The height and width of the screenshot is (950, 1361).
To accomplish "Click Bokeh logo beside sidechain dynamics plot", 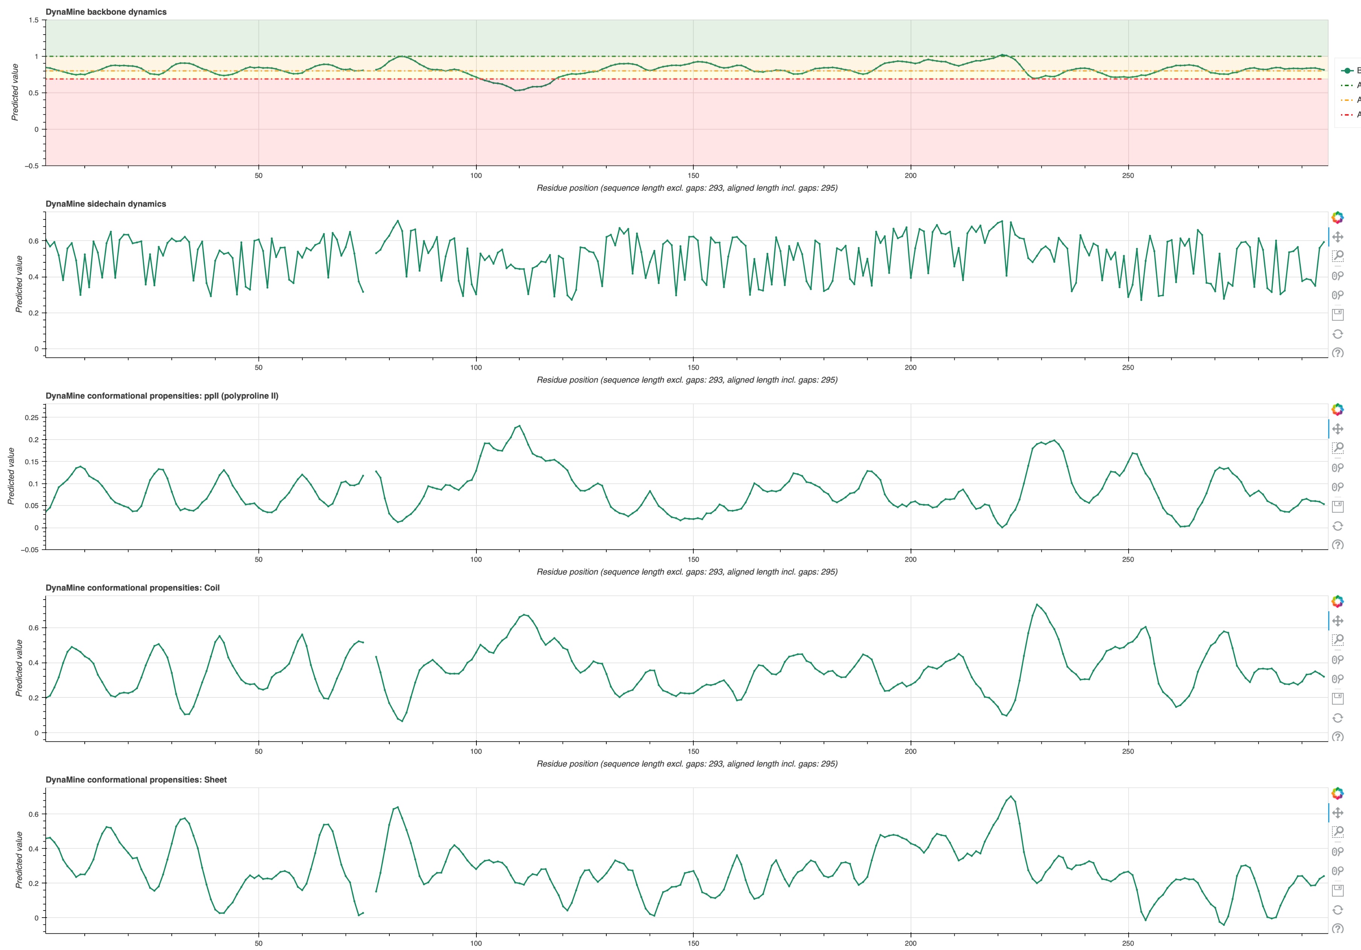I will (x=1337, y=217).
